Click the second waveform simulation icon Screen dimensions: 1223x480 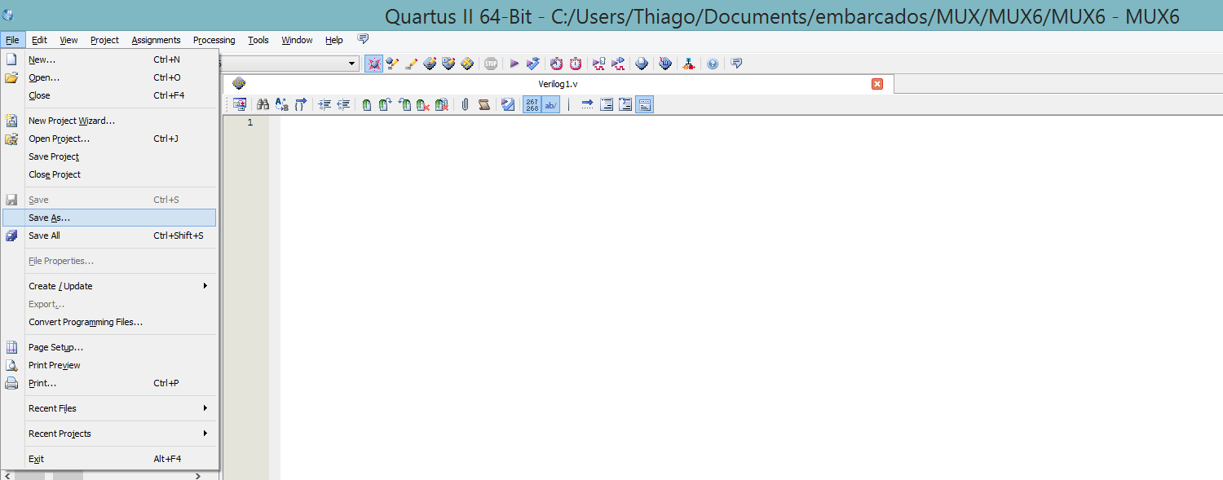point(618,64)
